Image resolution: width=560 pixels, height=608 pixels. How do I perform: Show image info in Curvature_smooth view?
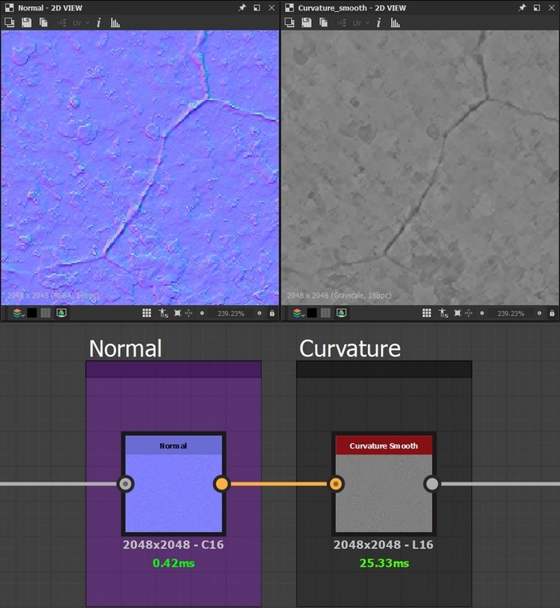(x=378, y=22)
